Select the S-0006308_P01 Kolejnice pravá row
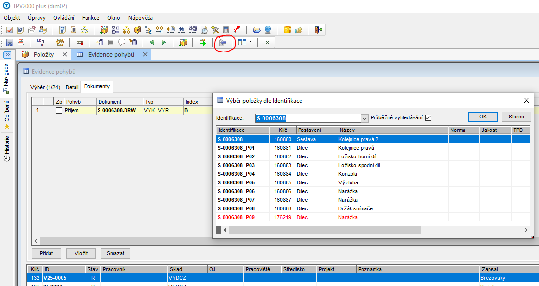Viewport: 539px width, 286px height. [x=373, y=148]
